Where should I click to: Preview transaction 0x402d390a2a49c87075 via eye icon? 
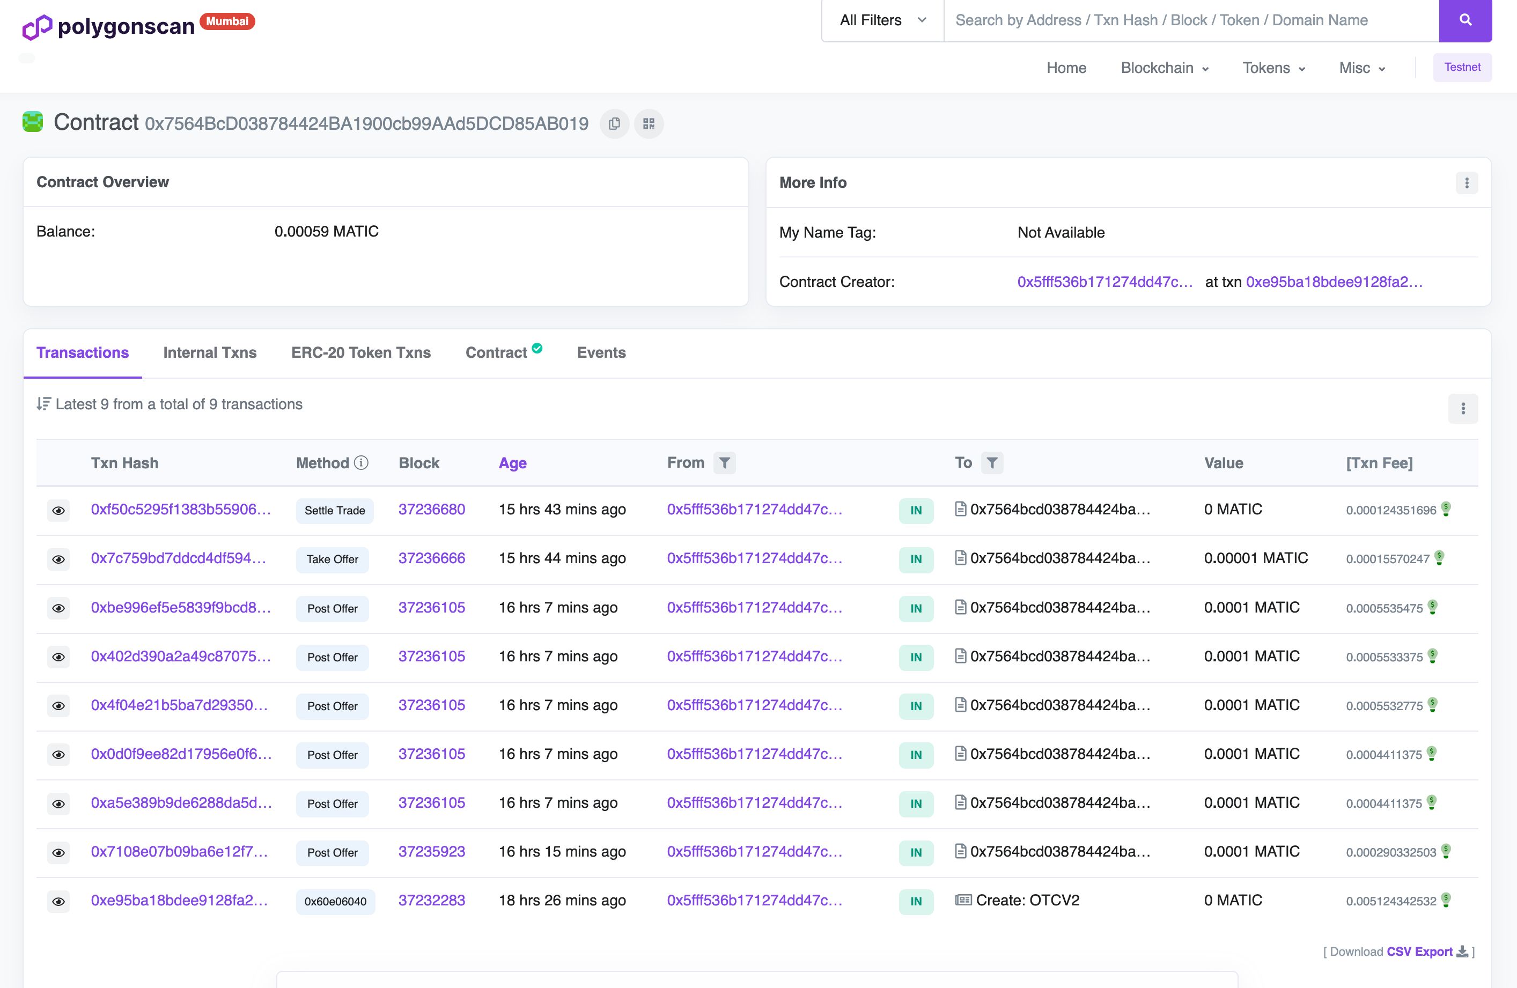[58, 657]
